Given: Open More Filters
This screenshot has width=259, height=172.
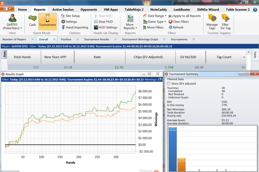Looking at the screenshot, I should point(153,27).
